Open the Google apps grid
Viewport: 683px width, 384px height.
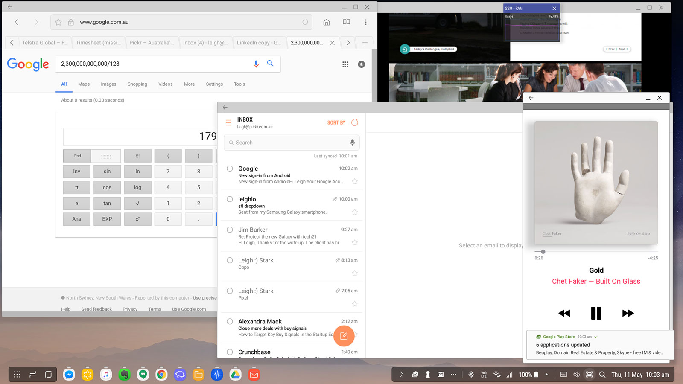(x=345, y=64)
